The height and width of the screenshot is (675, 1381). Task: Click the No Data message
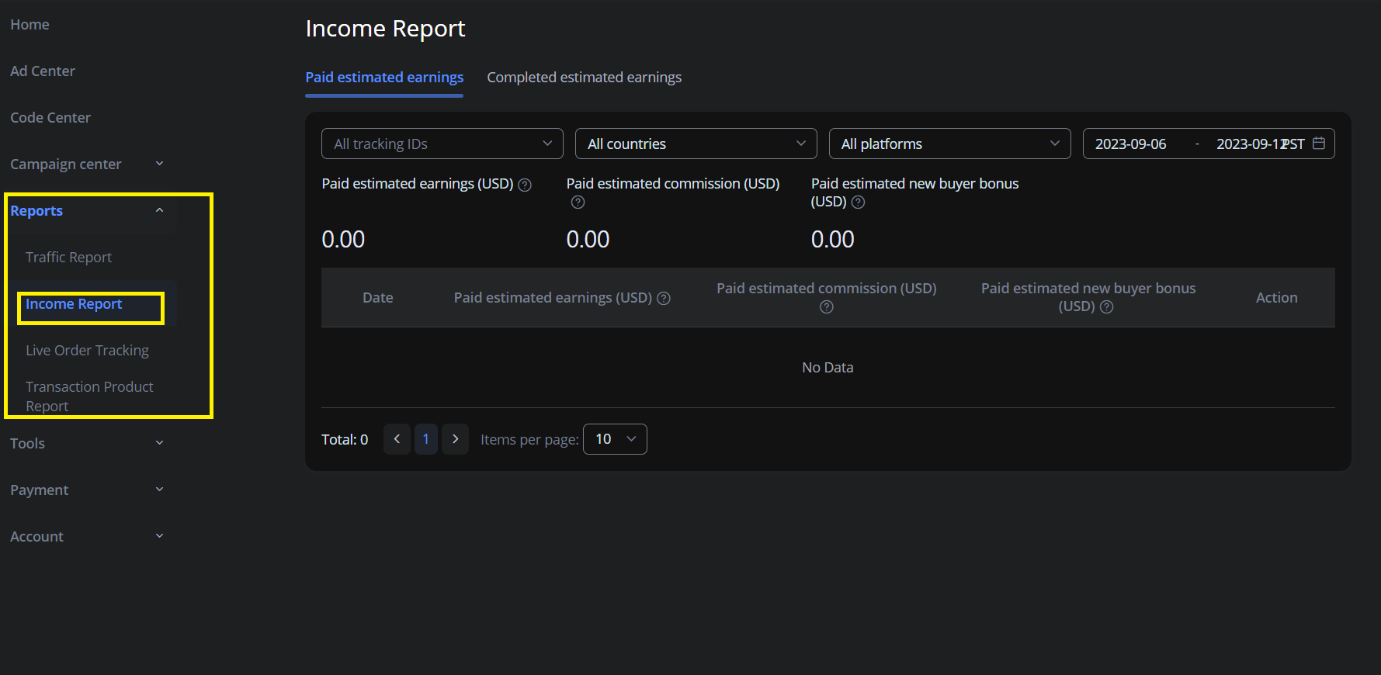point(828,368)
